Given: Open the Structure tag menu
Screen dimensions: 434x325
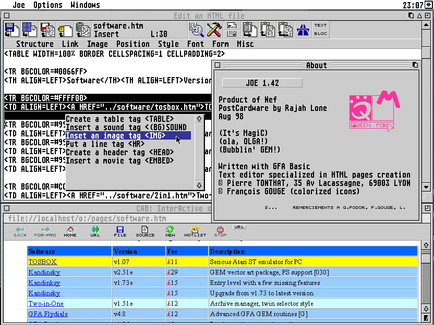Looking at the screenshot, I should click(35, 44).
